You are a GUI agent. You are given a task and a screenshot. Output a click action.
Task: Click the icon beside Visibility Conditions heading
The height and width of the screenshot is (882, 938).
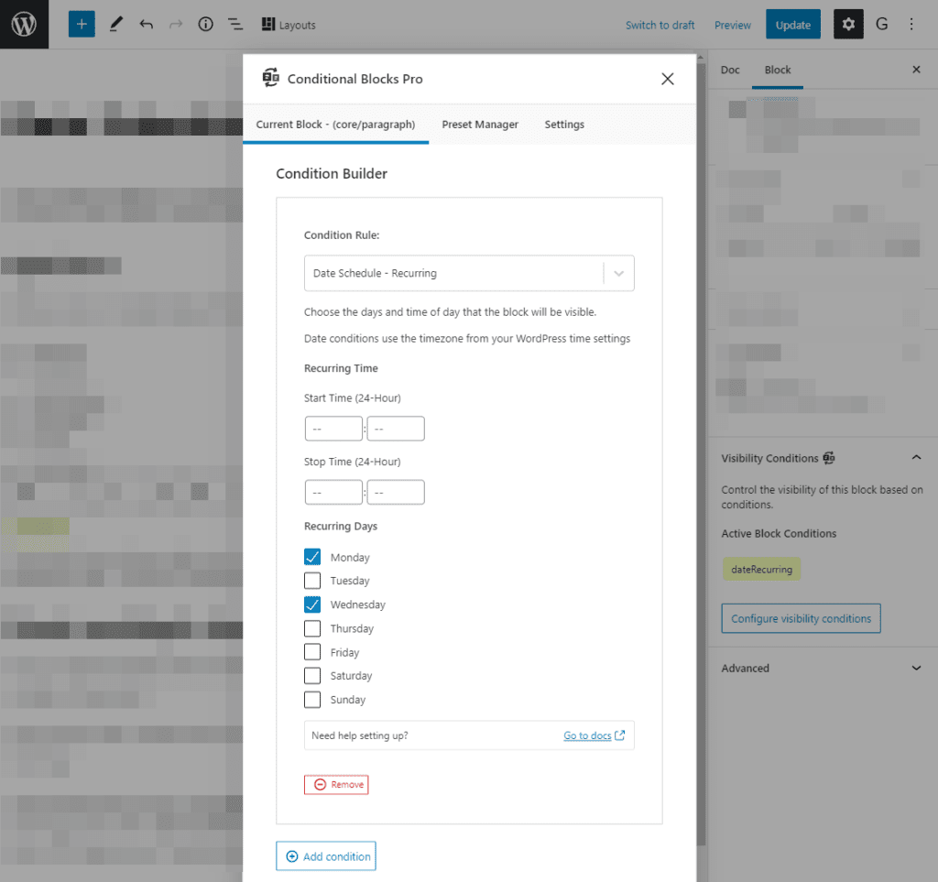(828, 458)
